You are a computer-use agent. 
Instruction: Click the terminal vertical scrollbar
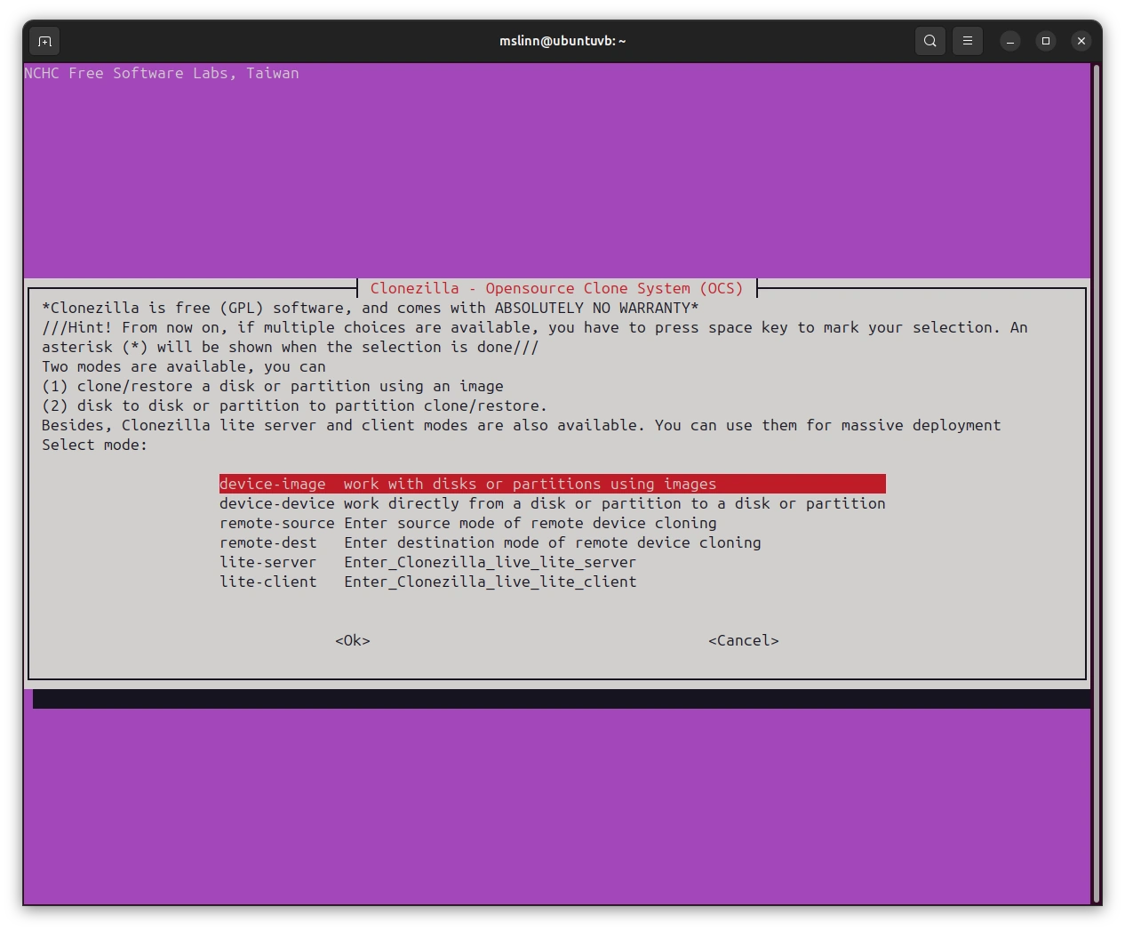(x=1096, y=480)
